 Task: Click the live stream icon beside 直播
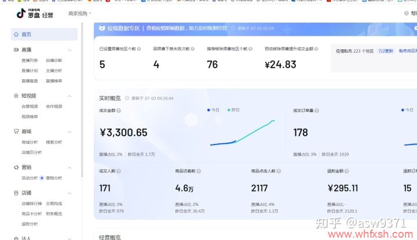16,50
